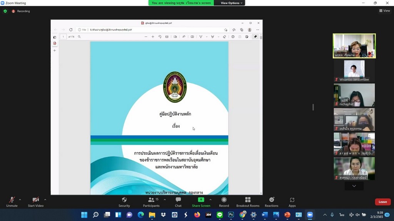Viewport: 394px width, 221px height.
Task: Click the green encryption shield icon
Action: point(5,11)
